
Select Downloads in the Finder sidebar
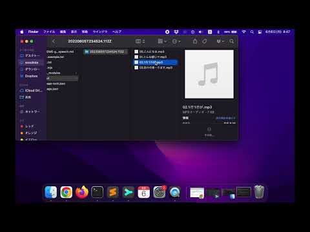click(30, 69)
